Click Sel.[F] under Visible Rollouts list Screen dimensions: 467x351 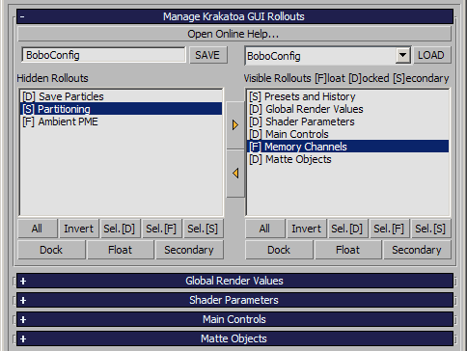coord(389,229)
